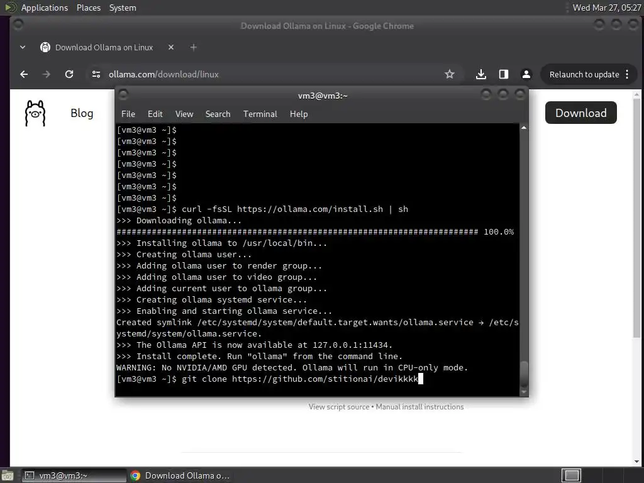The image size is (644, 483).
Task: Open site information icon beside the URL
Action: click(x=96, y=74)
